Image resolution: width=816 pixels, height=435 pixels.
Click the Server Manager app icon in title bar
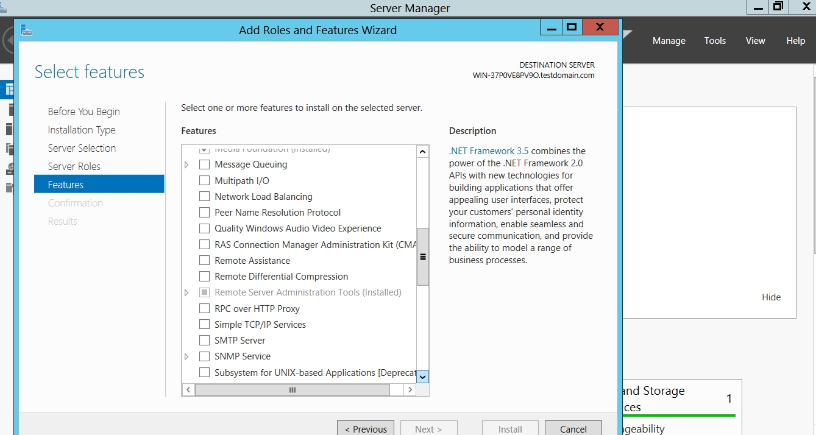tap(3, 7)
